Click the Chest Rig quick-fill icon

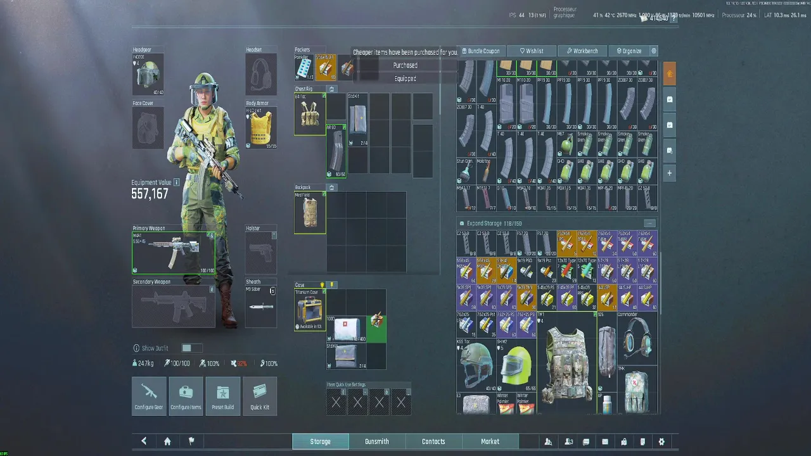tap(331, 89)
